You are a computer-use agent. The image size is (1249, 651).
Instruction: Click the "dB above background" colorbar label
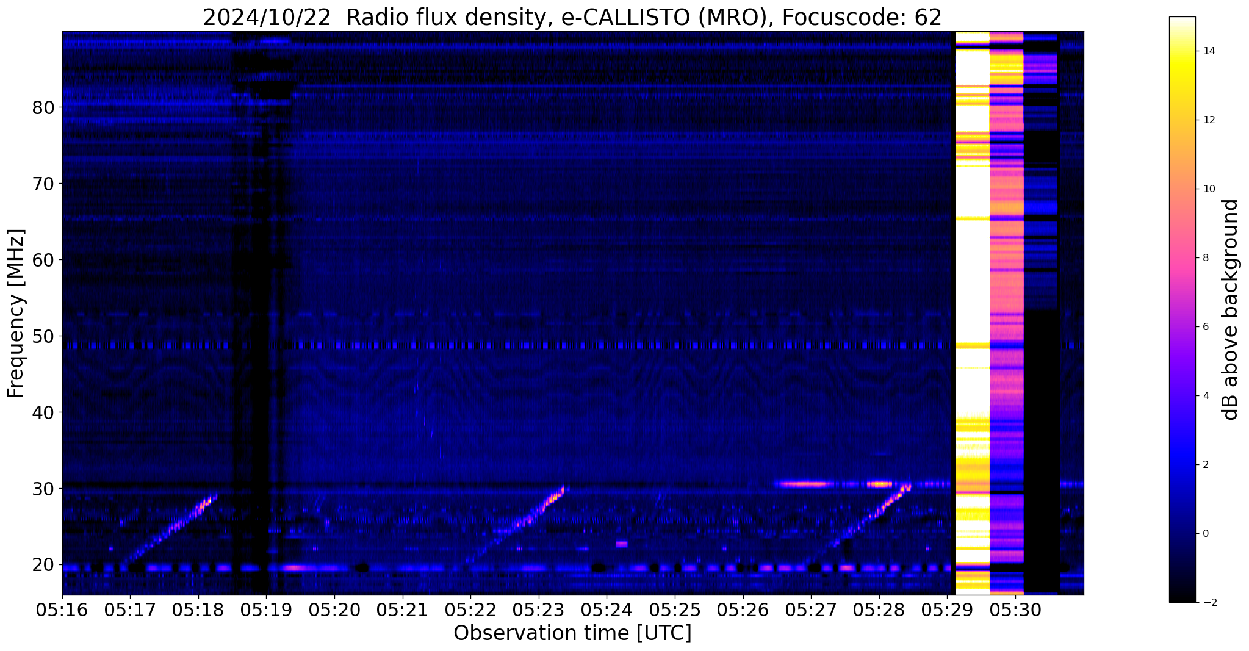[x=1230, y=309]
